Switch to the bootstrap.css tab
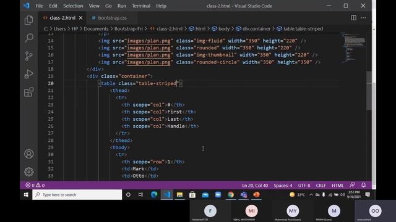The height and width of the screenshot is (222, 396). tap(113, 18)
